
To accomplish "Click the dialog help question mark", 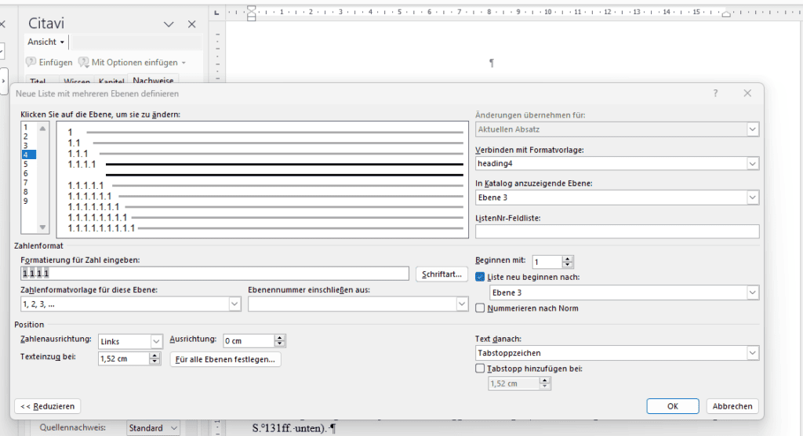I will pos(715,93).
